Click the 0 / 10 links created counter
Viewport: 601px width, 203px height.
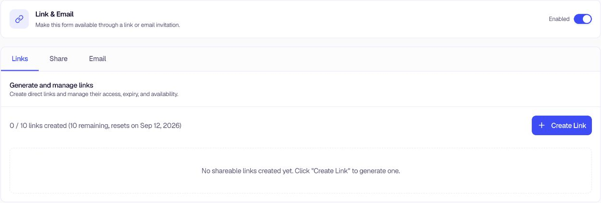[x=38, y=126]
